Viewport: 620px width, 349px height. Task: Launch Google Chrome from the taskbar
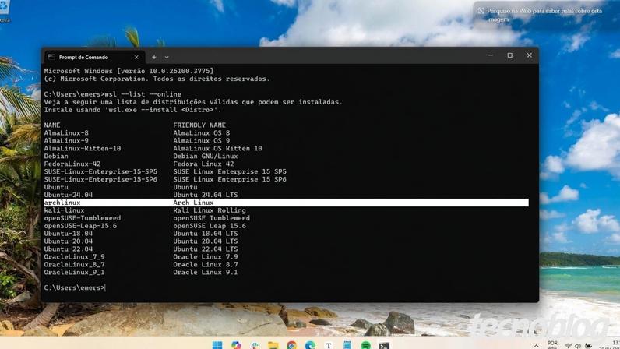(292, 345)
